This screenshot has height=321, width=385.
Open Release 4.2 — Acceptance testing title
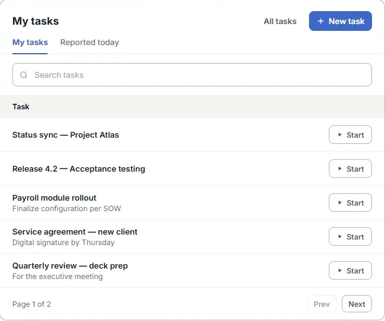coord(78,169)
